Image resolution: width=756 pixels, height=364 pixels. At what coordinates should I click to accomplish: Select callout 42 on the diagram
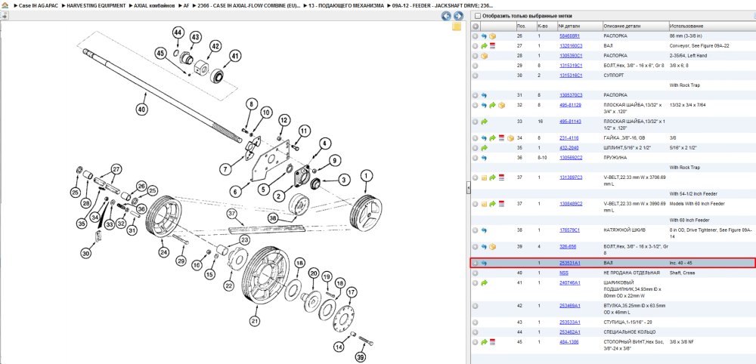[215, 46]
